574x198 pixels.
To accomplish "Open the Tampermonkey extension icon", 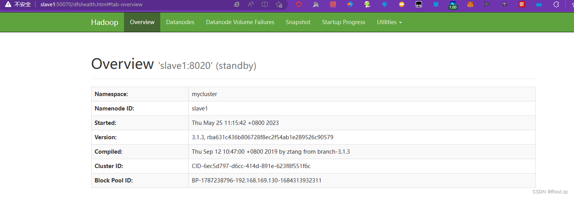I will (x=418, y=5).
